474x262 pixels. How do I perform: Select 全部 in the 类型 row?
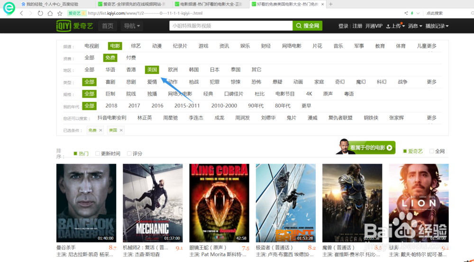(89, 82)
